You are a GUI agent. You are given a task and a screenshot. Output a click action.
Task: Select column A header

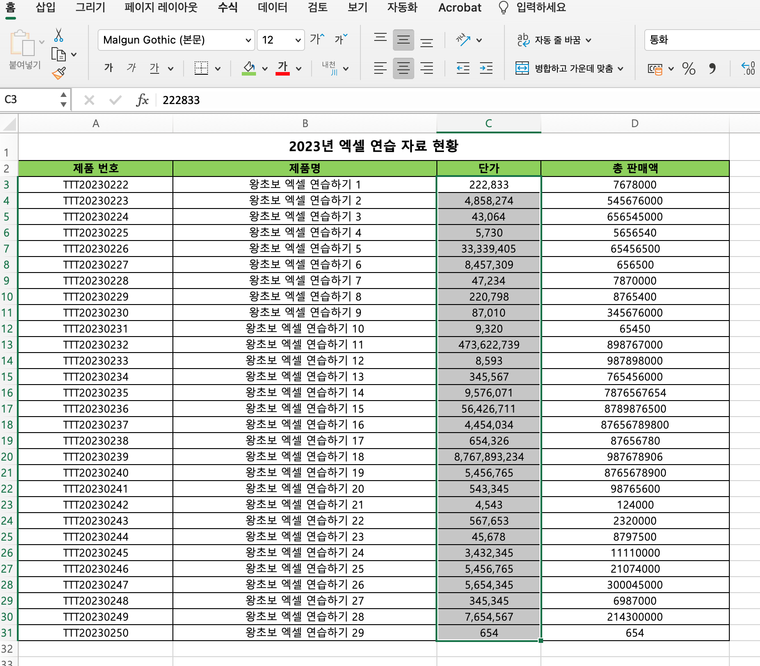96,124
